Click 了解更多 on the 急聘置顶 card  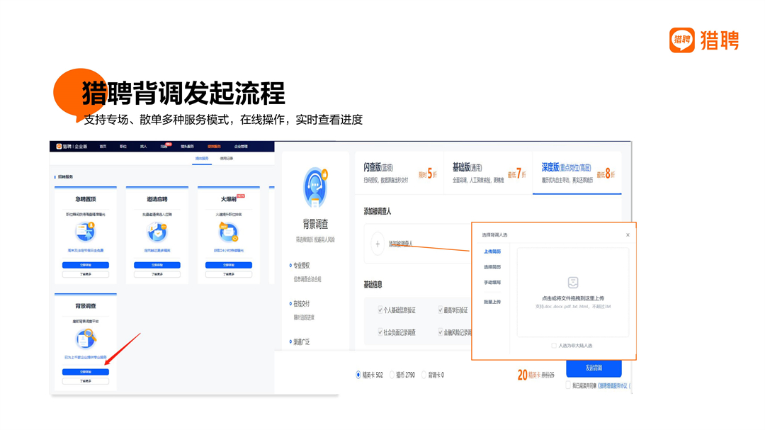(86, 274)
